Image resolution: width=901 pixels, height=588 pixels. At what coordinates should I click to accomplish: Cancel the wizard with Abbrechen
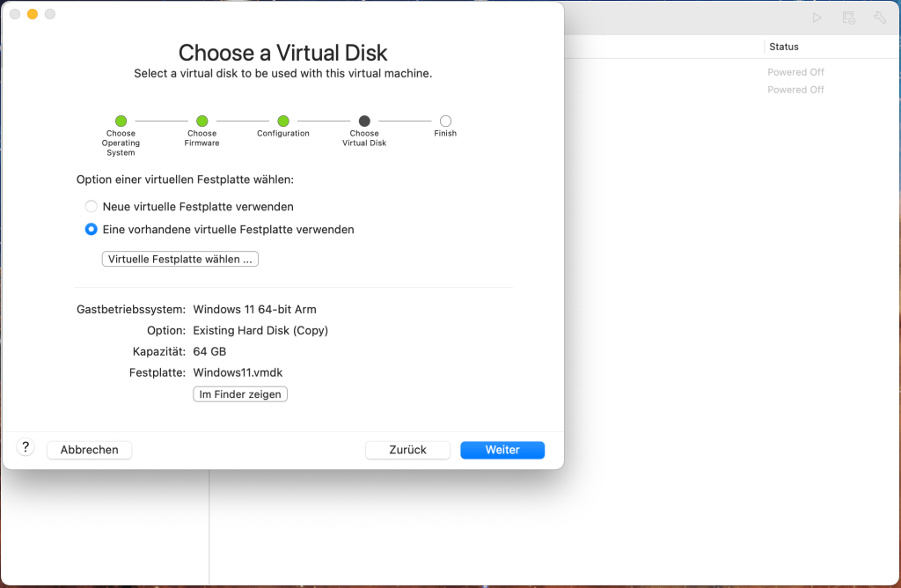[x=89, y=450]
